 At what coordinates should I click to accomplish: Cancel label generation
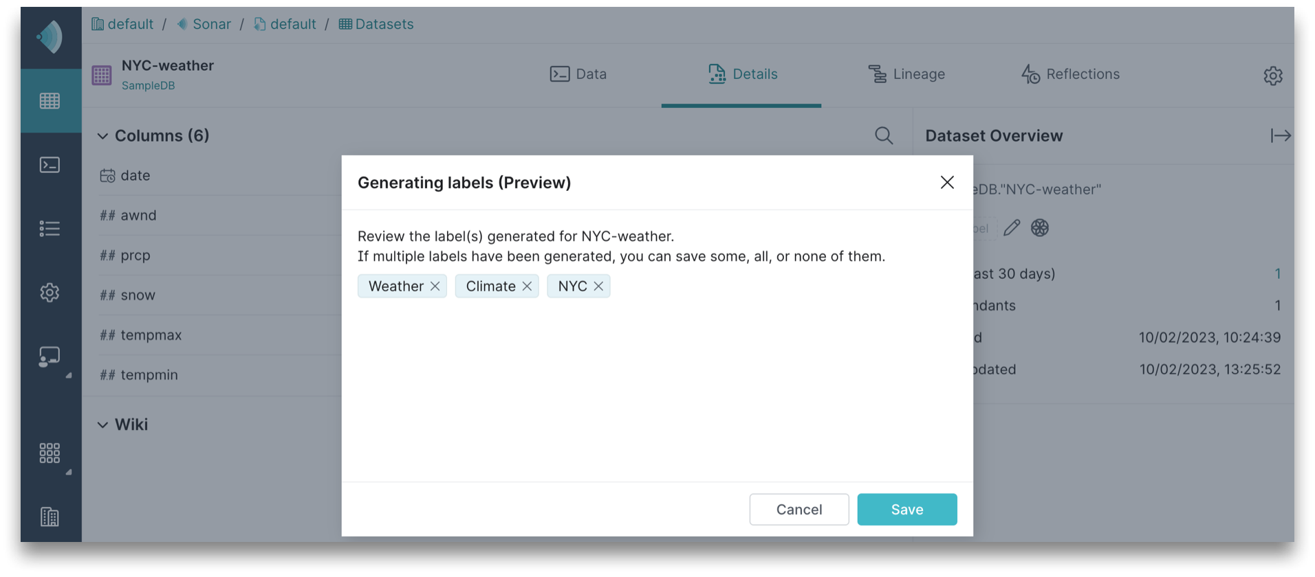point(799,510)
